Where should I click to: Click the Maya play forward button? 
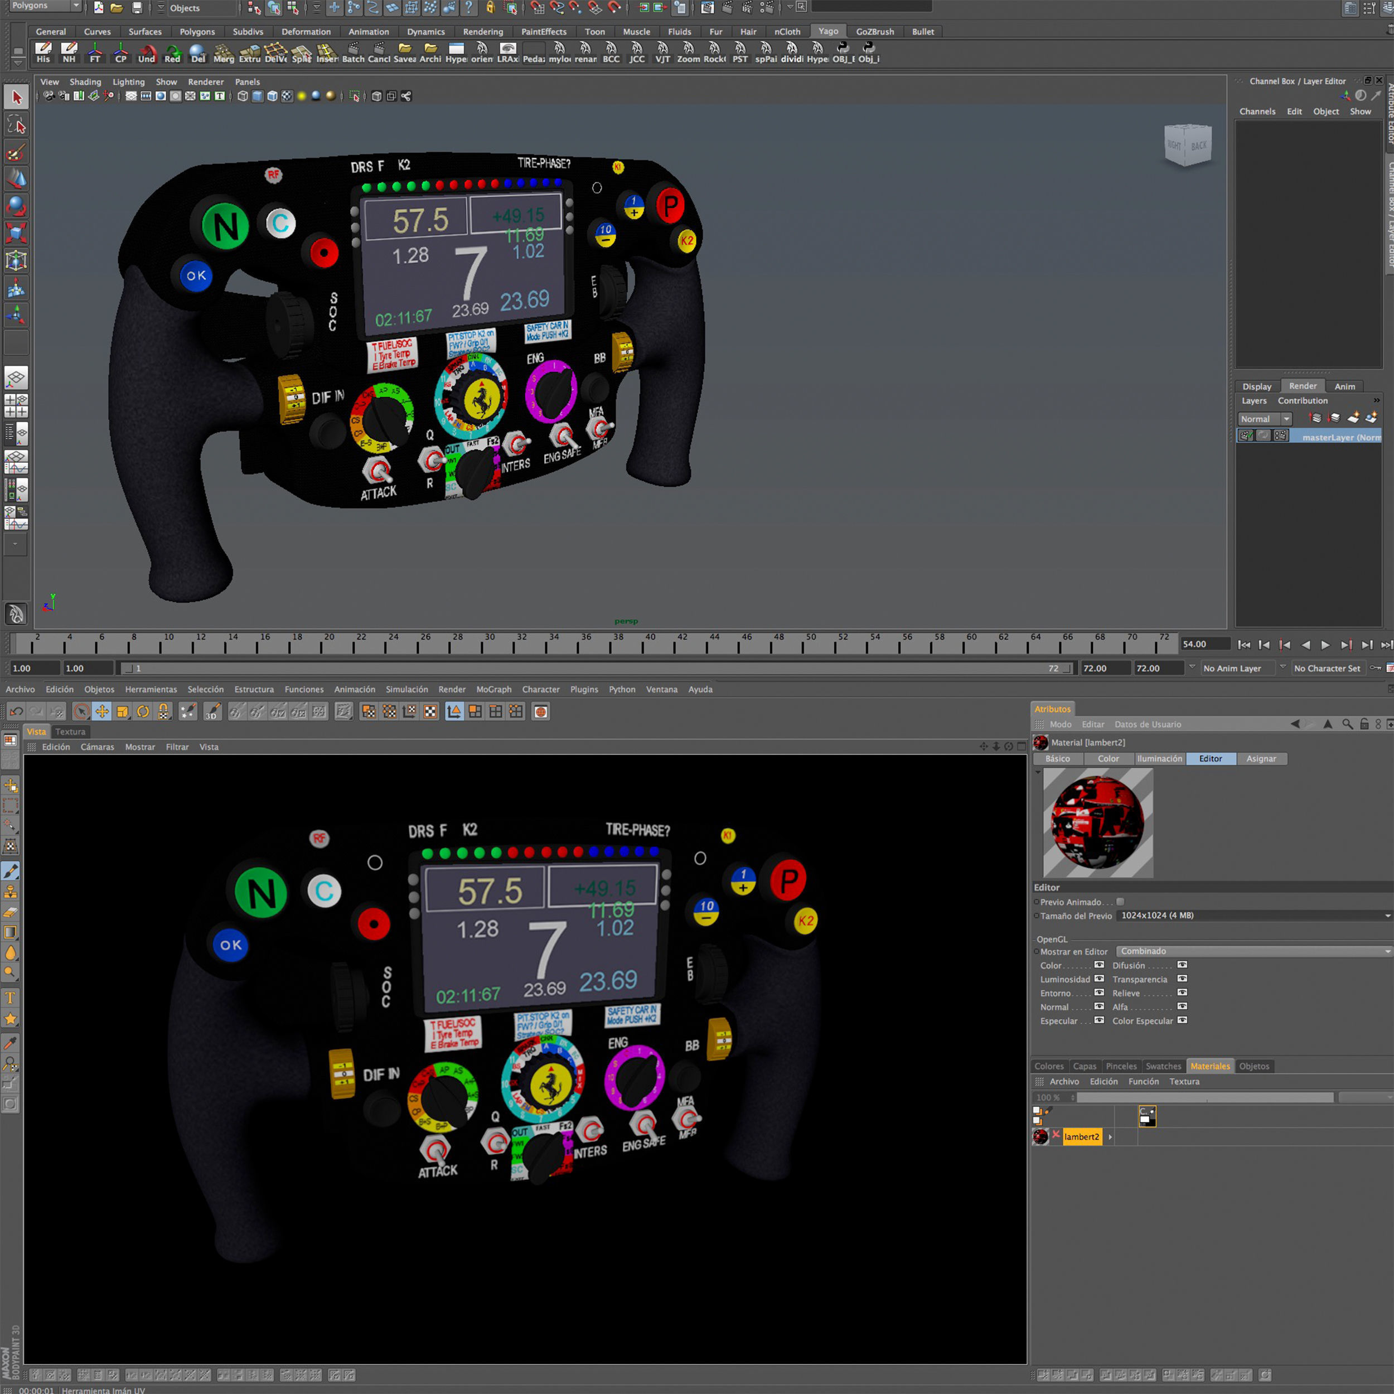point(1325,645)
